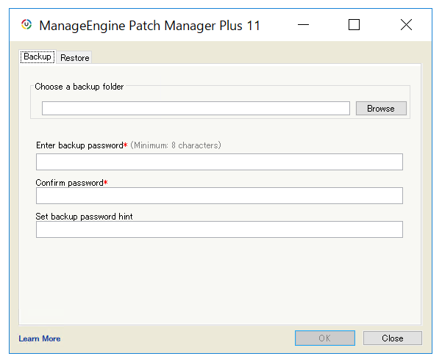This screenshot has width=442, height=359.
Task: Click the "Set backup password hint" label
Action: pos(84,217)
